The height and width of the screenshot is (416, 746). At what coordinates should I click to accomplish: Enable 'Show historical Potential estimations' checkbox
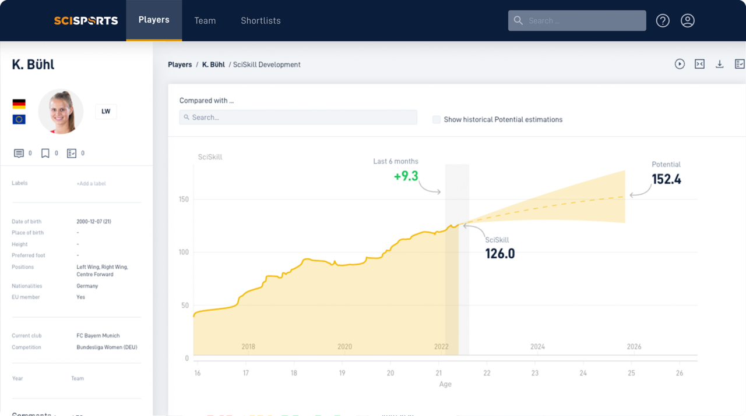click(437, 119)
